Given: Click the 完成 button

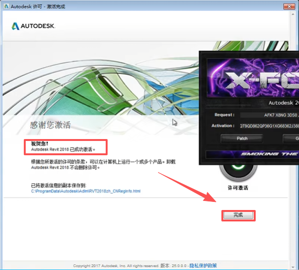Looking at the screenshot, I should [238, 215].
